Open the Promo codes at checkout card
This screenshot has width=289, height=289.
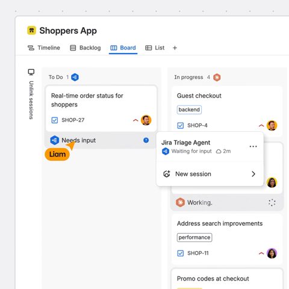pos(227,279)
